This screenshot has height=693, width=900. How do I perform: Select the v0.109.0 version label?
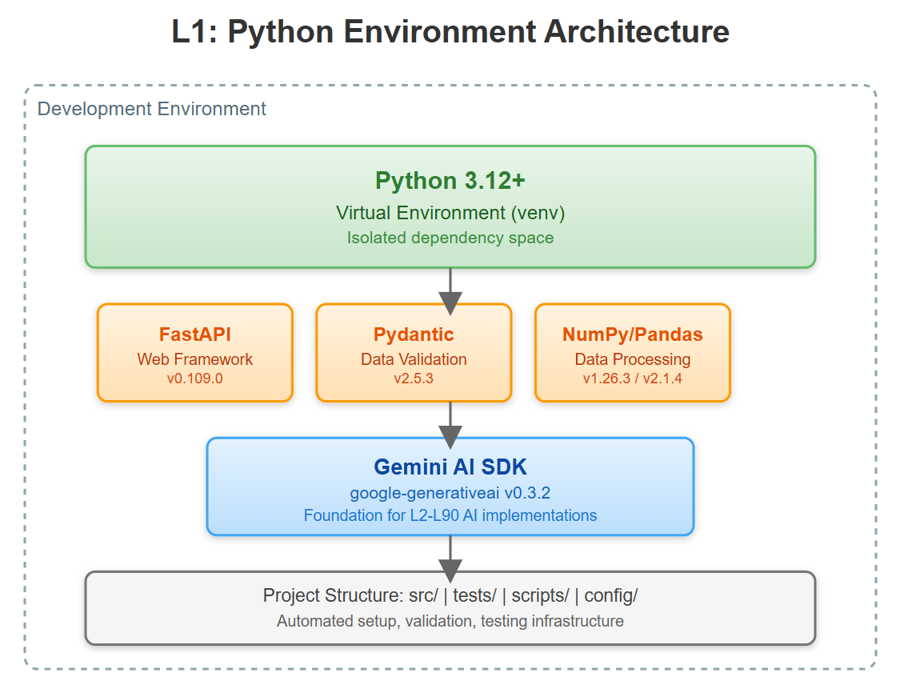tap(194, 379)
